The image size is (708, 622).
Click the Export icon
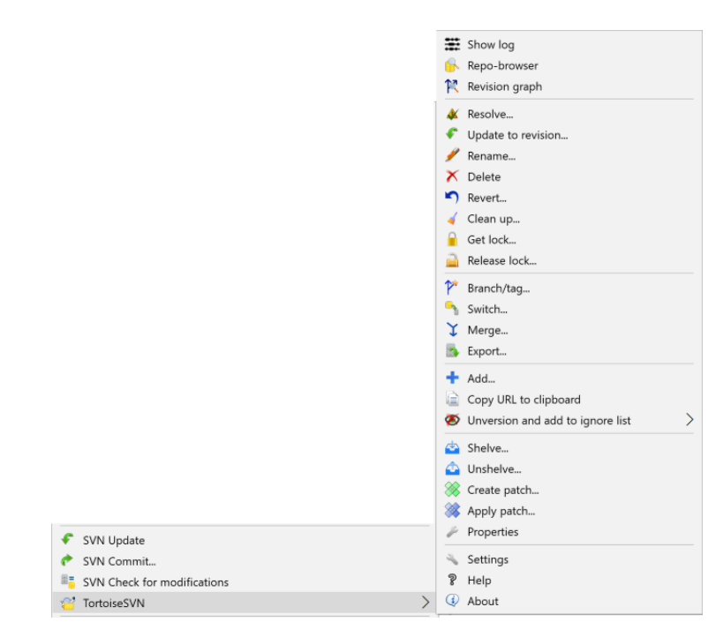click(x=452, y=351)
